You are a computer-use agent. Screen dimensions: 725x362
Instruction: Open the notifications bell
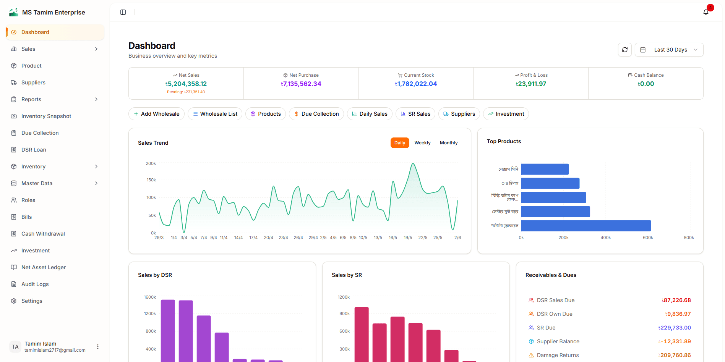(706, 12)
